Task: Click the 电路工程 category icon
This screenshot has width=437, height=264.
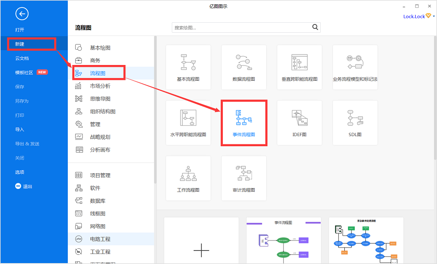Action: coord(79,239)
